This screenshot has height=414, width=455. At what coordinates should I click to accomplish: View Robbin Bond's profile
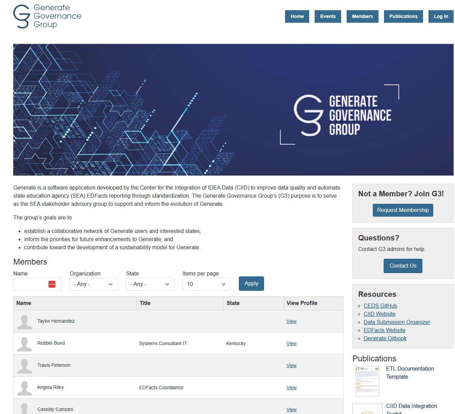click(x=292, y=343)
